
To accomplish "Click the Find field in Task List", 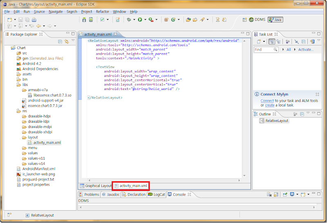I will (x=266, y=50).
